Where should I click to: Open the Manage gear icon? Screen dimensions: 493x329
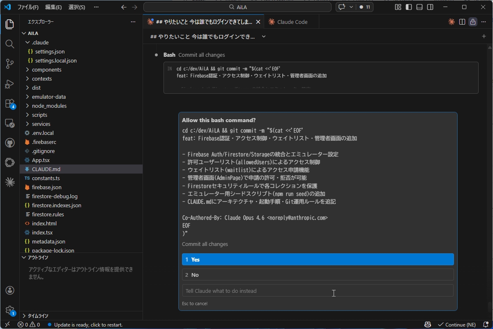tap(10, 310)
